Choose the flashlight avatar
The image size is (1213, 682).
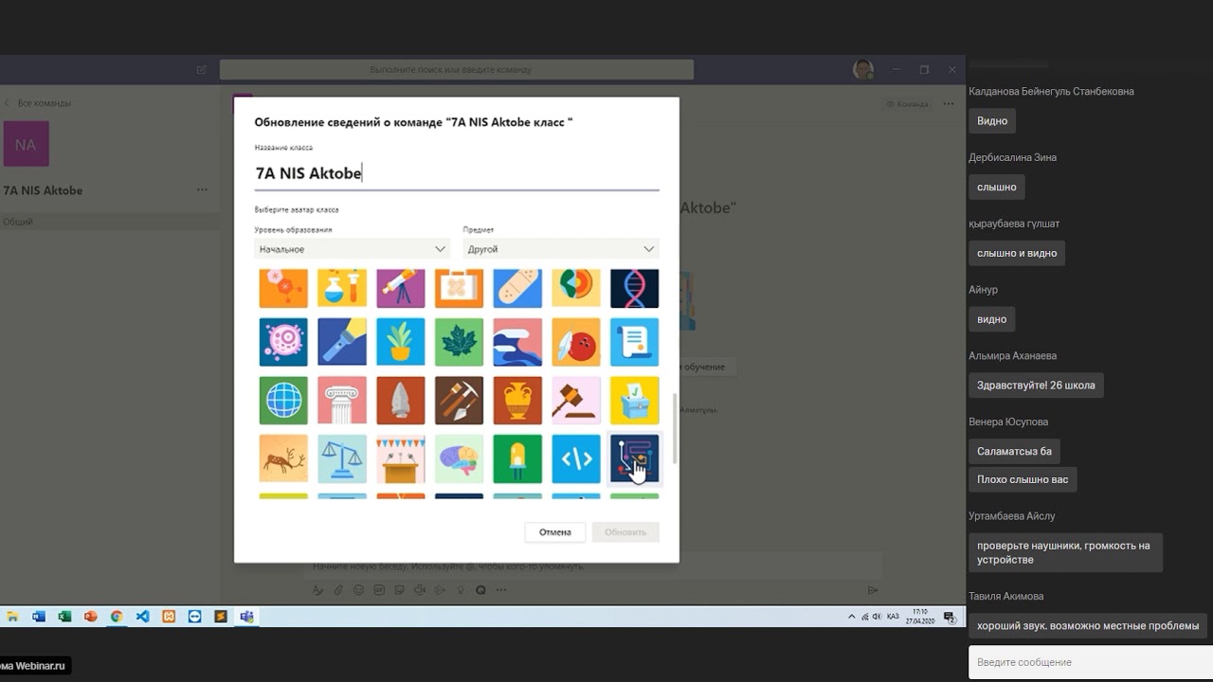(342, 342)
